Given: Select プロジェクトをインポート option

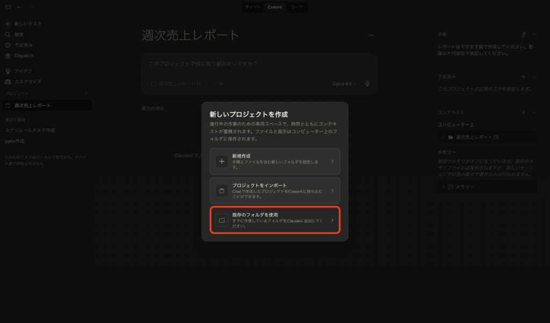Looking at the screenshot, I should click(x=274, y=190).
